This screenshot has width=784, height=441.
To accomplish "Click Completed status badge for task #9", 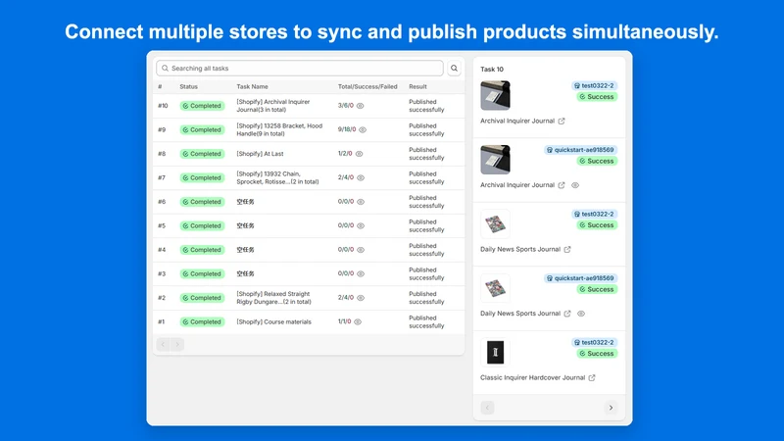I will click(202, 129).
